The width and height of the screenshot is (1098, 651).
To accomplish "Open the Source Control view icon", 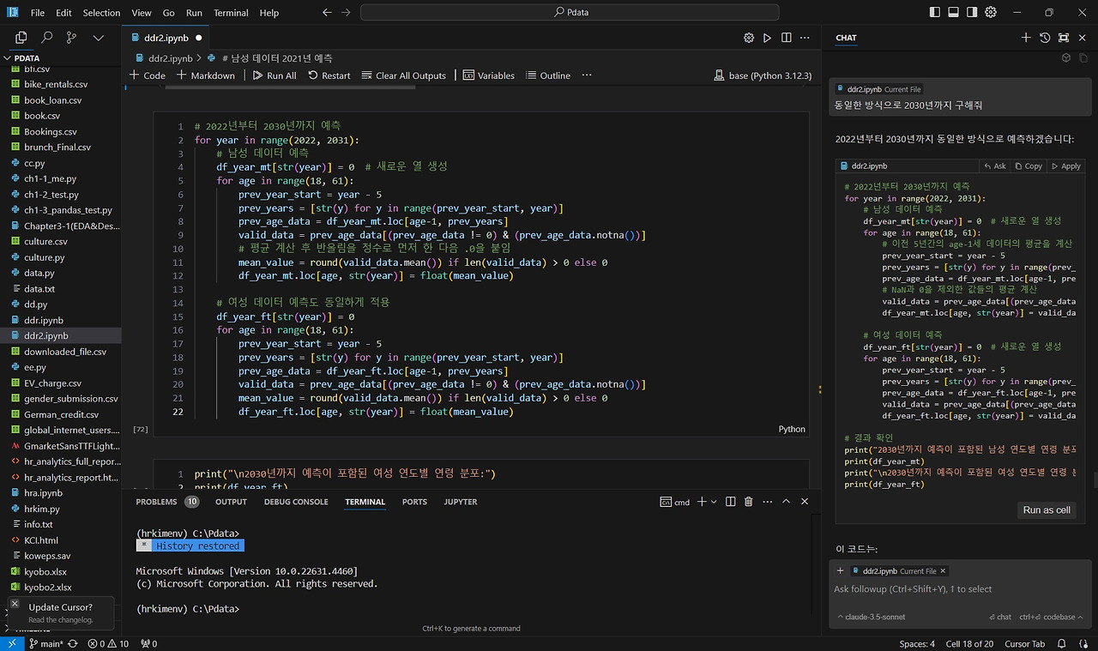I will (71, 38).
